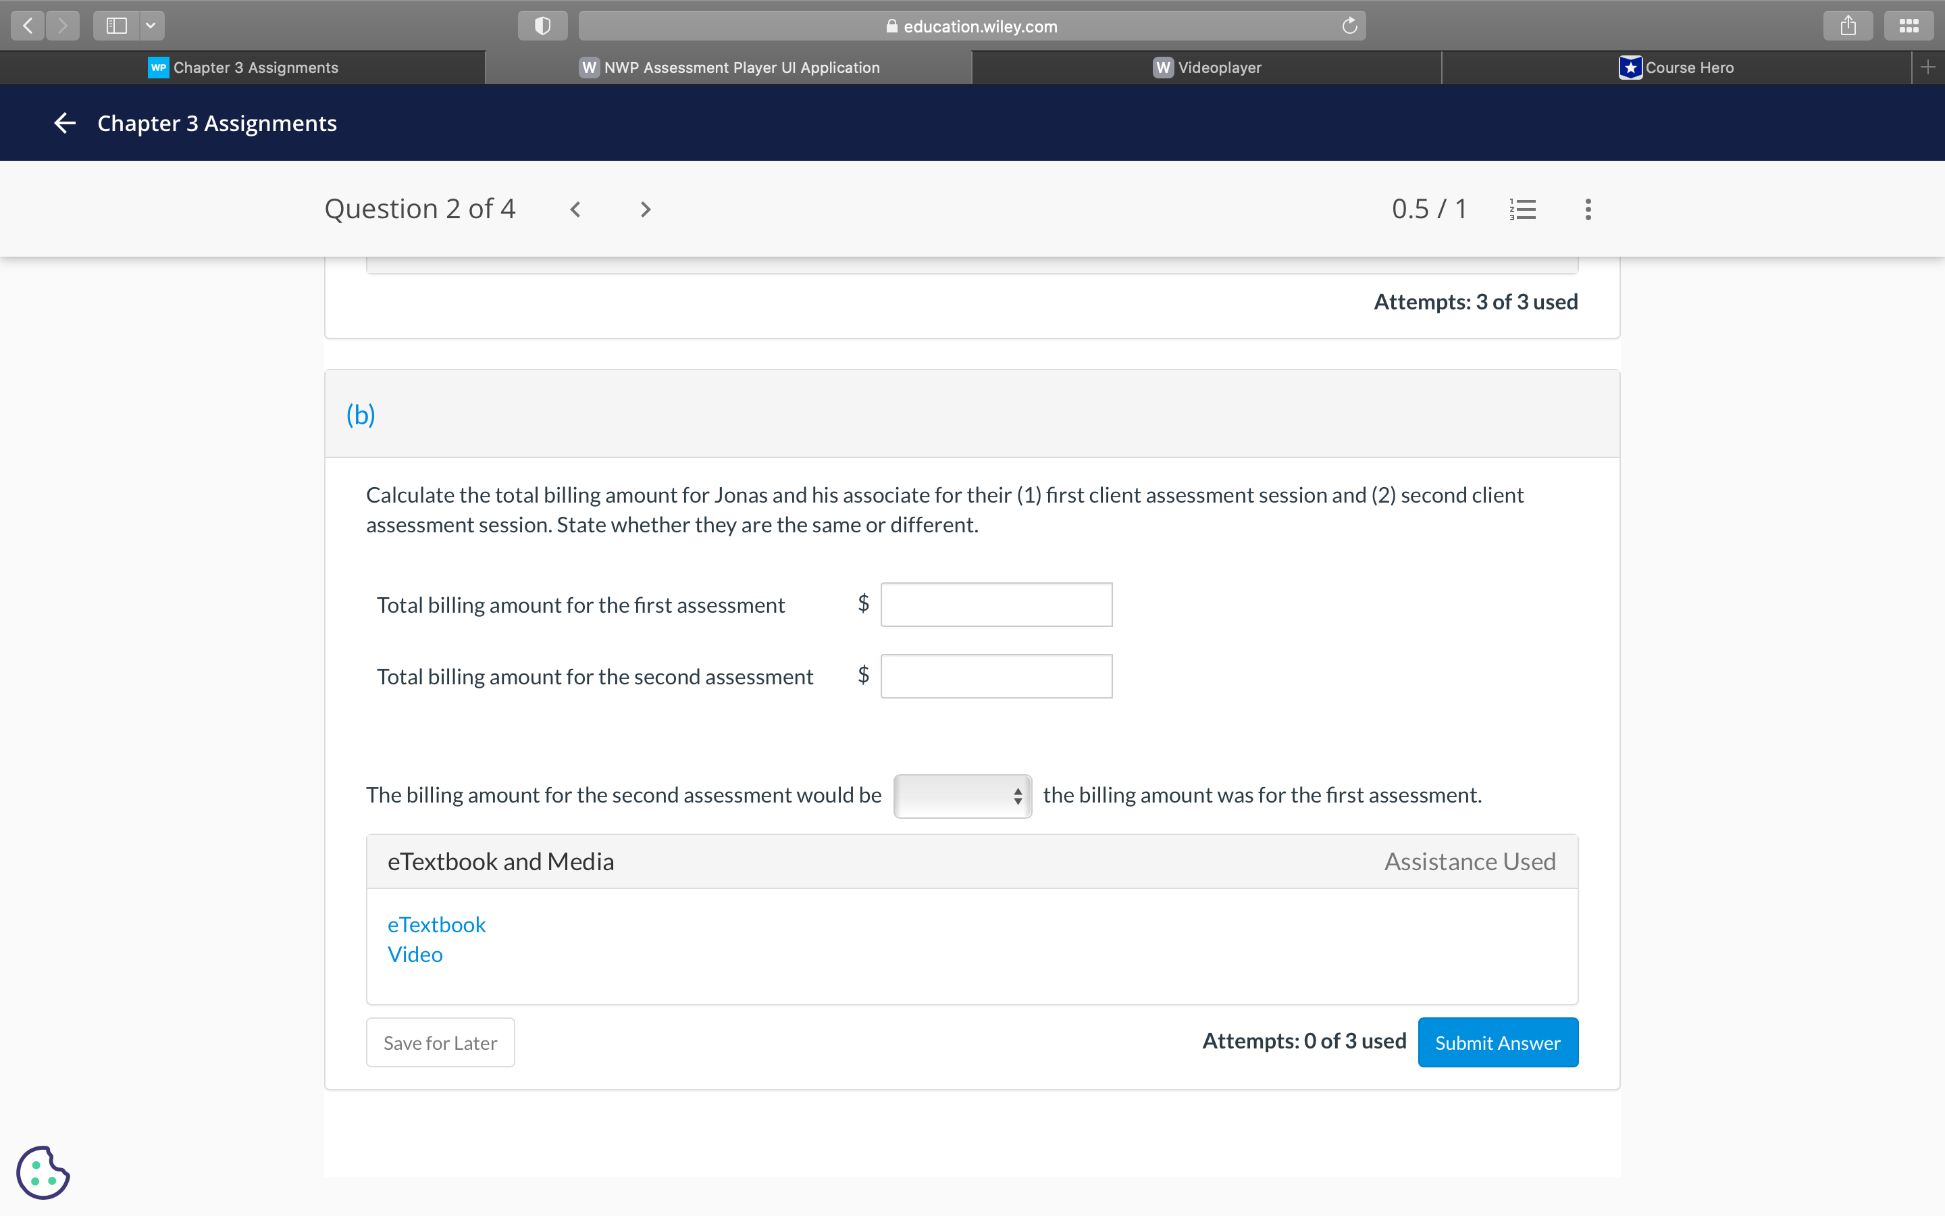Click the back arrow beside Chapter 3 Assignments
The height and width of the screenshot is (1216, 1945).
click(65, 123)
